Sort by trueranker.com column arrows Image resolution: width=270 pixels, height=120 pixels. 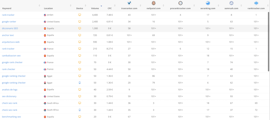[140, 6]
